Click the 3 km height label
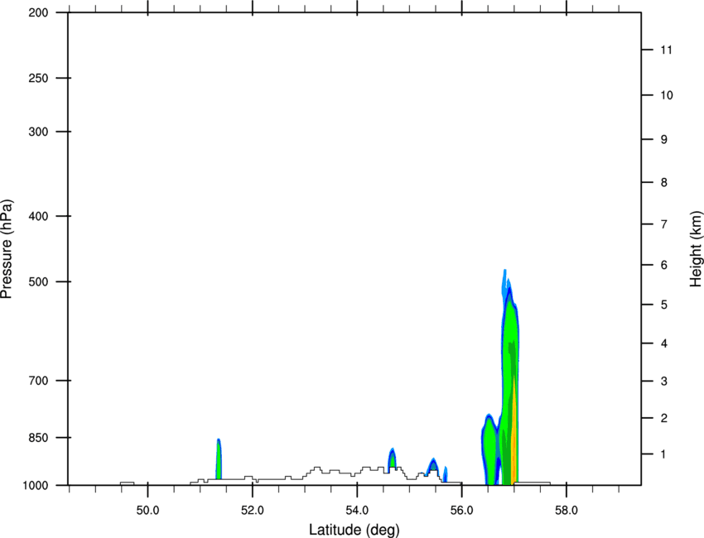This screenshot has width=704, height=538. point(664,382)
